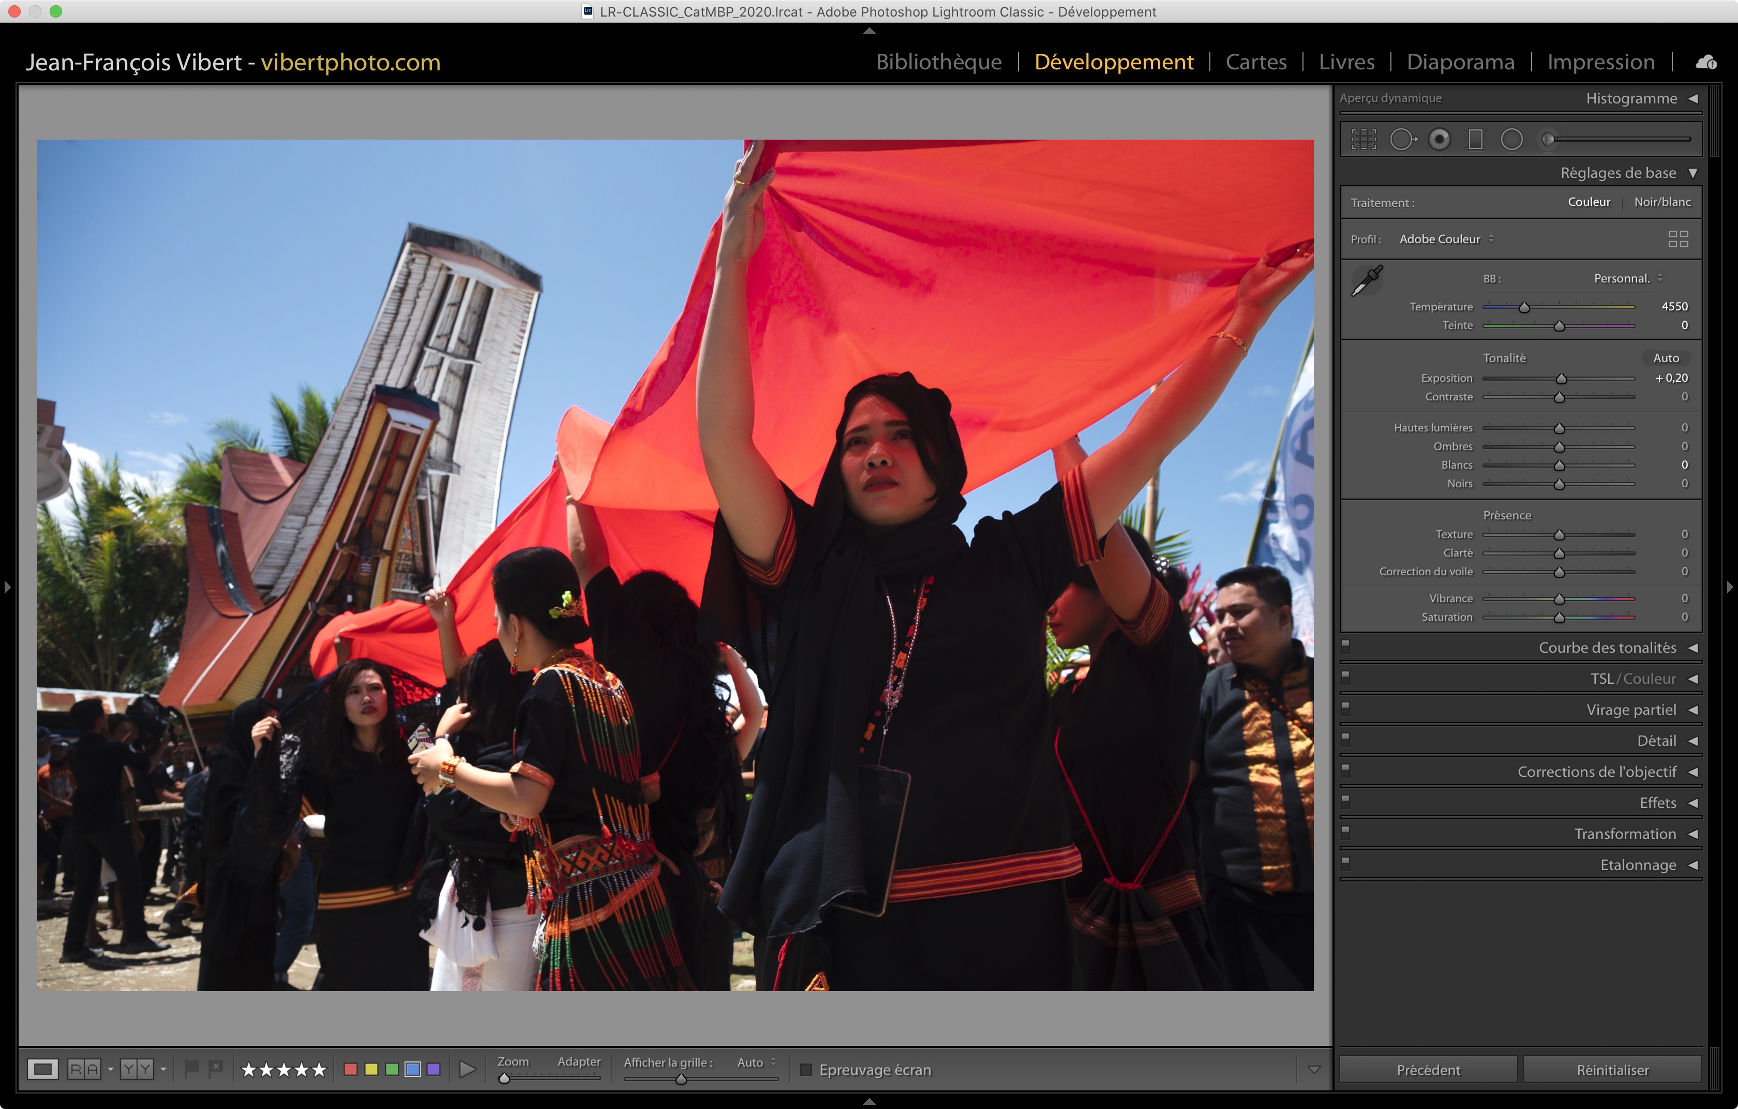The height and width of the screenshot is (1109, 1738).
Task: Select the crop overlay tool
Action: [x=1364, y=139]
